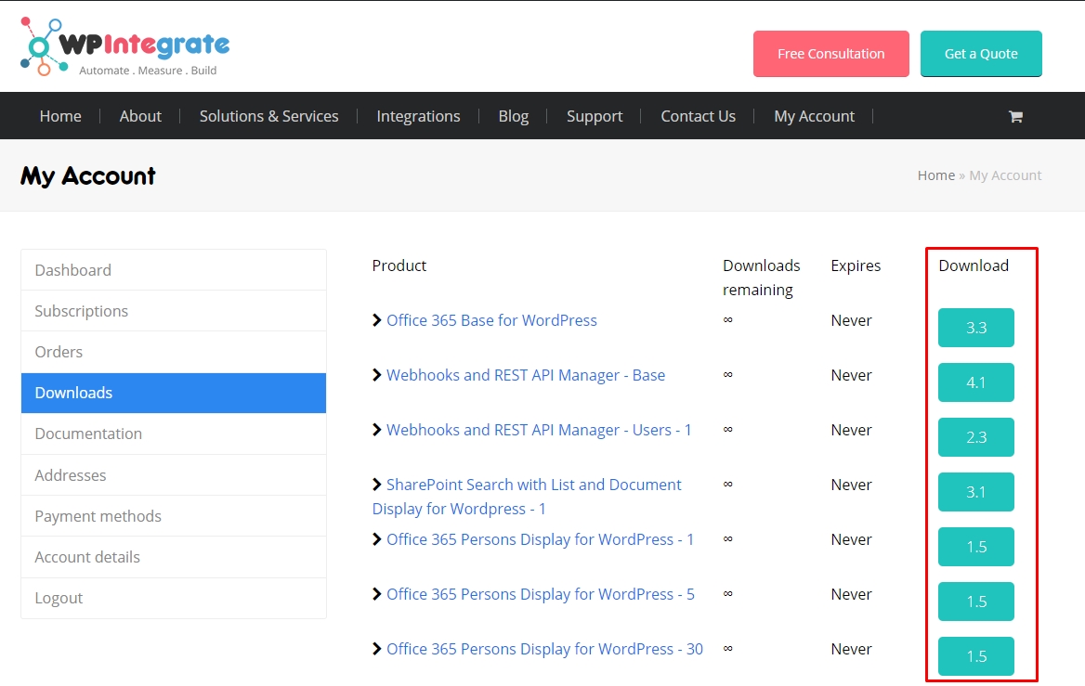Download version 3.3 of Office 365 Base

[976, 328]
